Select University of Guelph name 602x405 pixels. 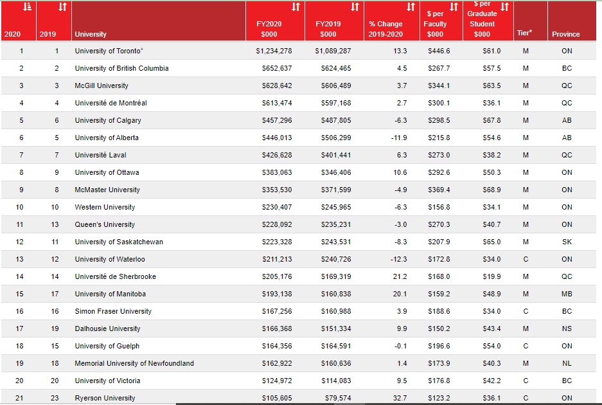(107, 346)
